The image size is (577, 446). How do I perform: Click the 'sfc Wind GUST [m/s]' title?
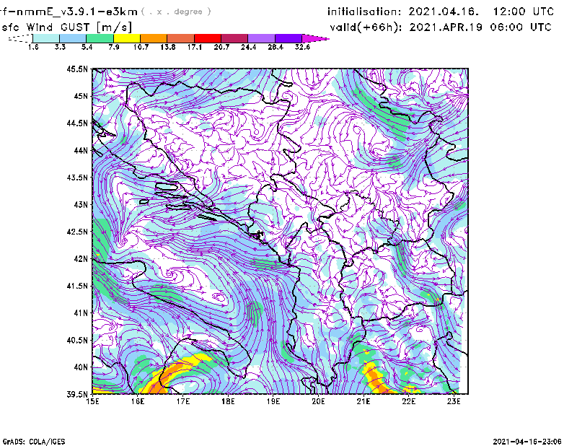[x=66, y=27]
